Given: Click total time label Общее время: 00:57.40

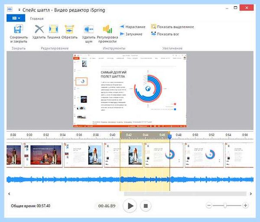Looking at the screenshot, I should point(30,206).
